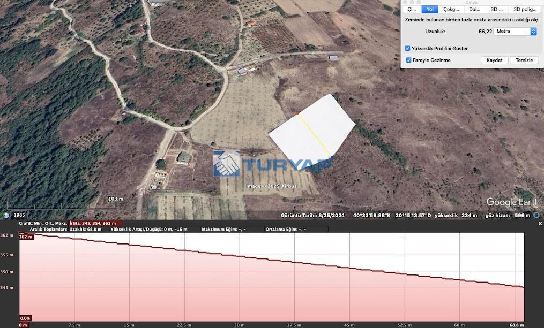Click the unit dropdown stepper arrows
544x328 pixels.
click(533, 32)
